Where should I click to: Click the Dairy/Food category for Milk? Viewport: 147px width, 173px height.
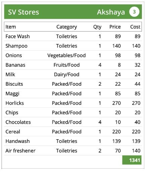pos(66,75)
